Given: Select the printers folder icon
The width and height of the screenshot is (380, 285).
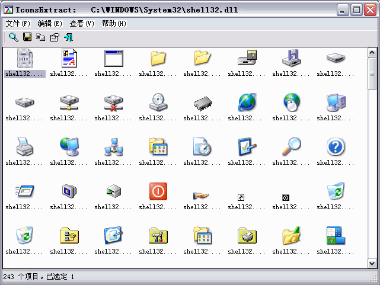Looking at the screenshot, I should (247, 235).
